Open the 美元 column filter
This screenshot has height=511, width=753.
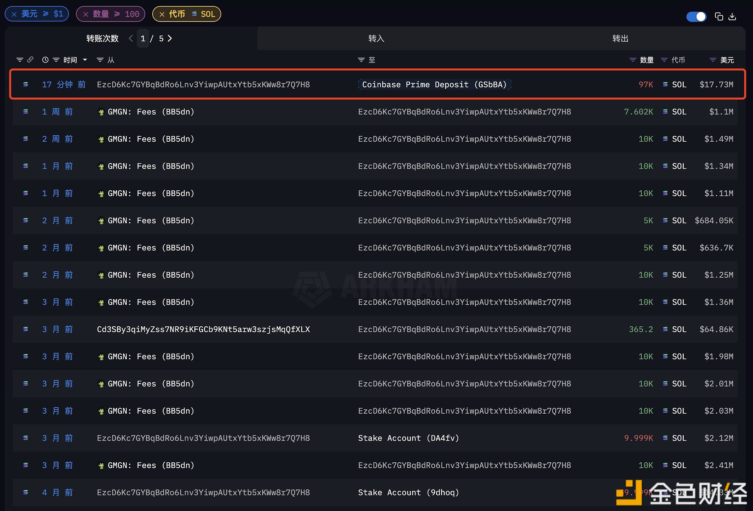(x=713, y=60)
